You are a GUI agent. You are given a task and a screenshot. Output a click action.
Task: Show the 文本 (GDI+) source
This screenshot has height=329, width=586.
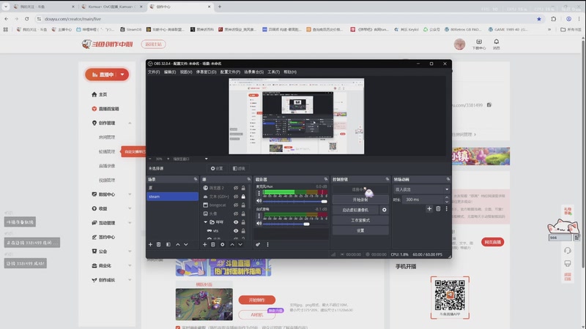pyautogui.click(x=236, y=196)
